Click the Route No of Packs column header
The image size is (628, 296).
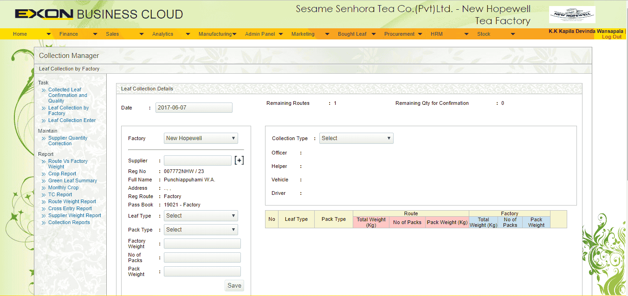coord(407,222)
